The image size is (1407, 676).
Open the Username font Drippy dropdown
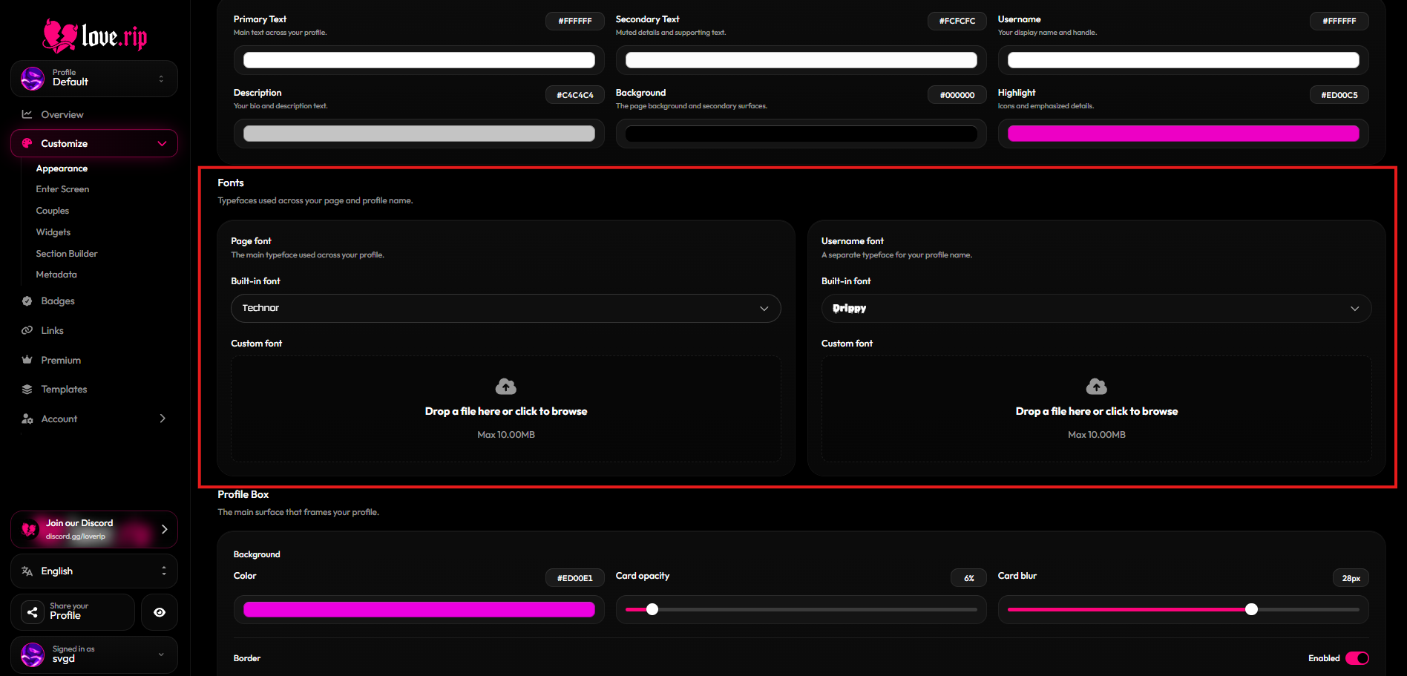coord(1097,308)
